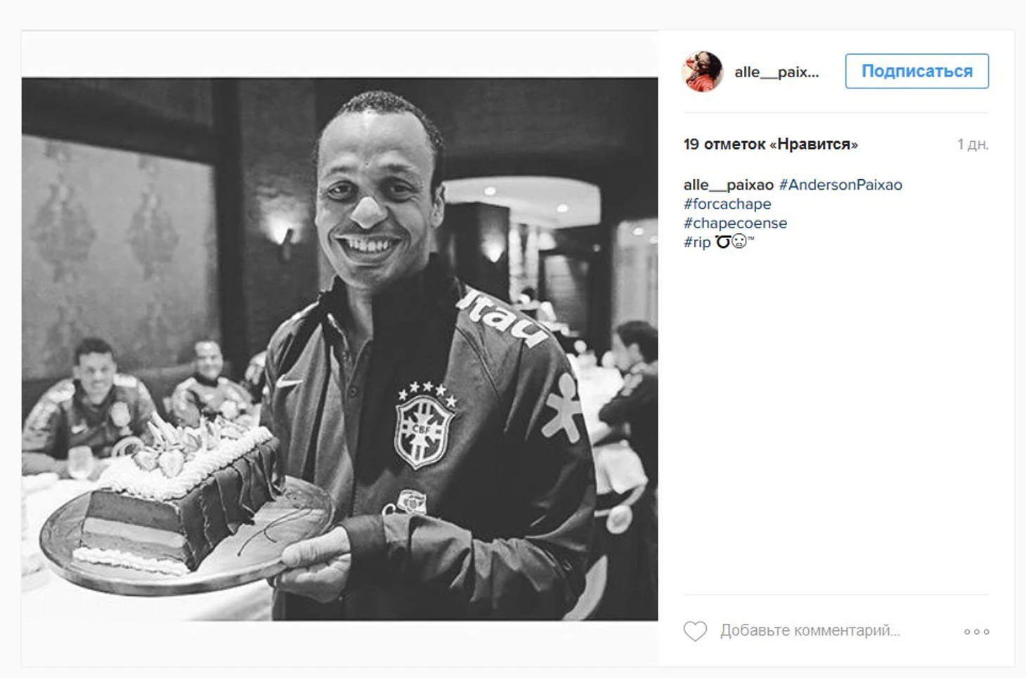Focus the Добавьте комментарий comment field
The width and height of the screenshot is (1026, 678).
point(810,631)
